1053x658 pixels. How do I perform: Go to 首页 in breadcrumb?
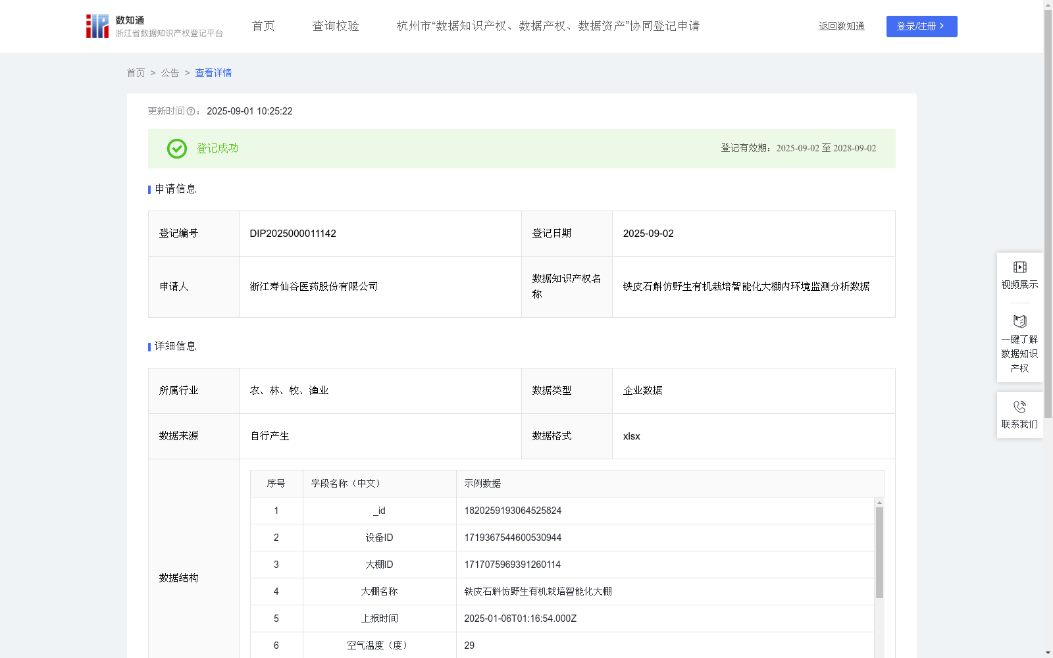click(136, 73)
